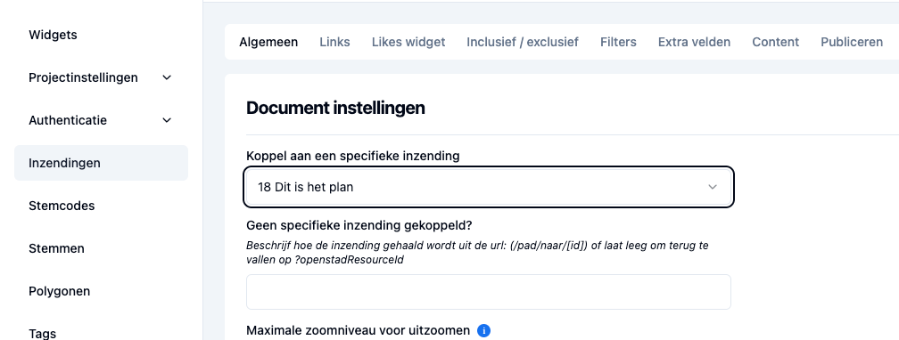899x340 pixels.
Task: Expand the Authenticatie chevron
Action: pyautogui.click(x=167, y=120)
